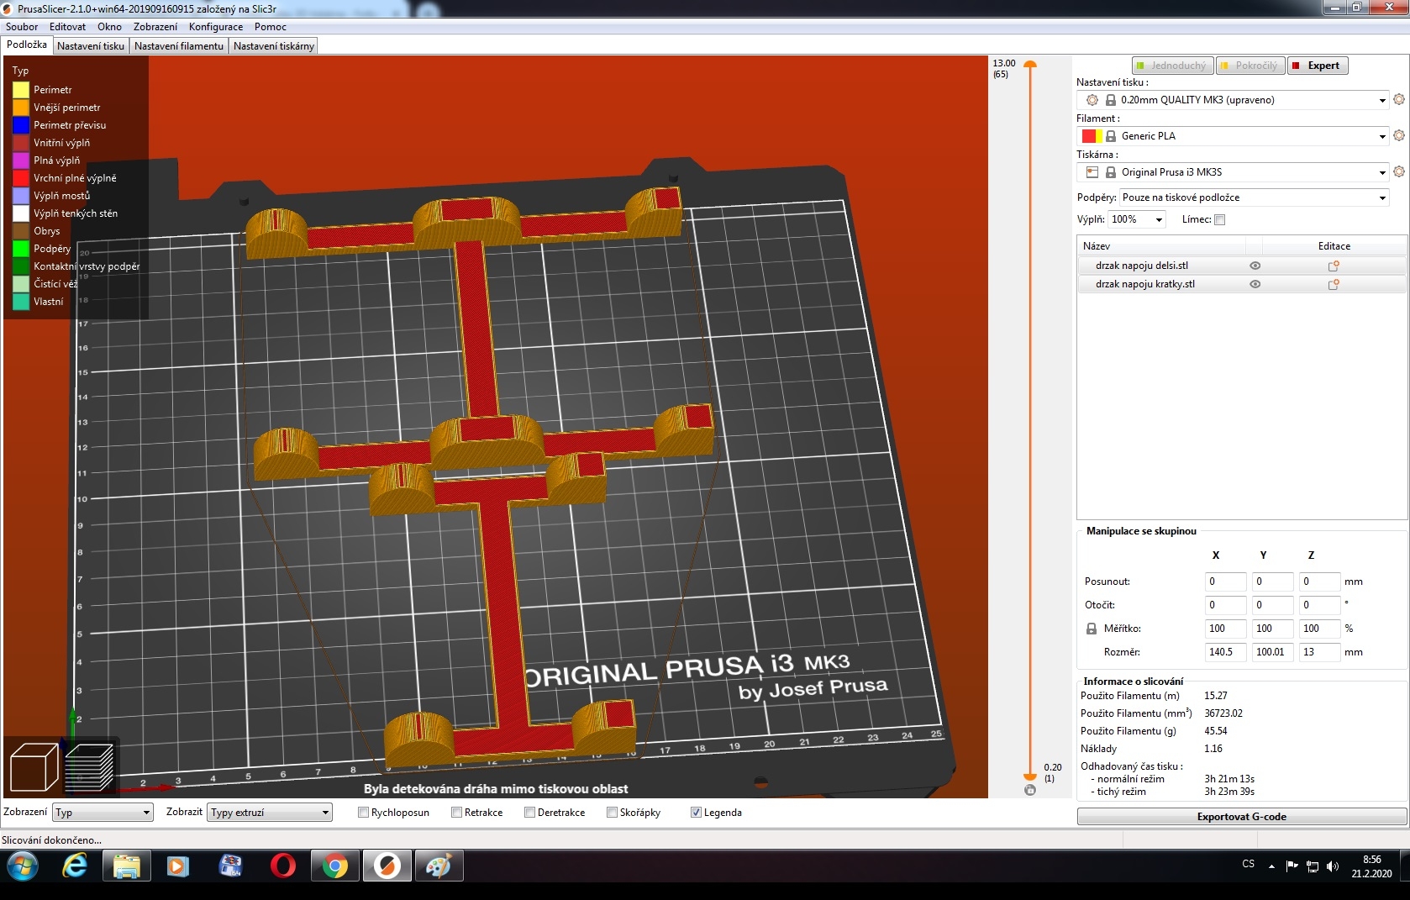Click edit icon for drzak napoju kratky.stl
The height and width of the screenshot is (900, 1410).
pos(1334,284)
